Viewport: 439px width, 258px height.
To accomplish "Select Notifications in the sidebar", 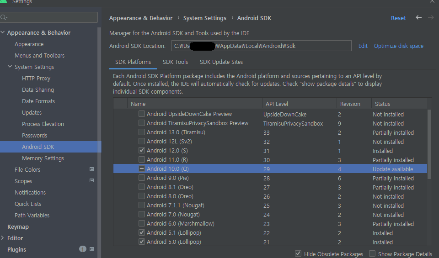I will pyautogui.click(x=30, y=192).
